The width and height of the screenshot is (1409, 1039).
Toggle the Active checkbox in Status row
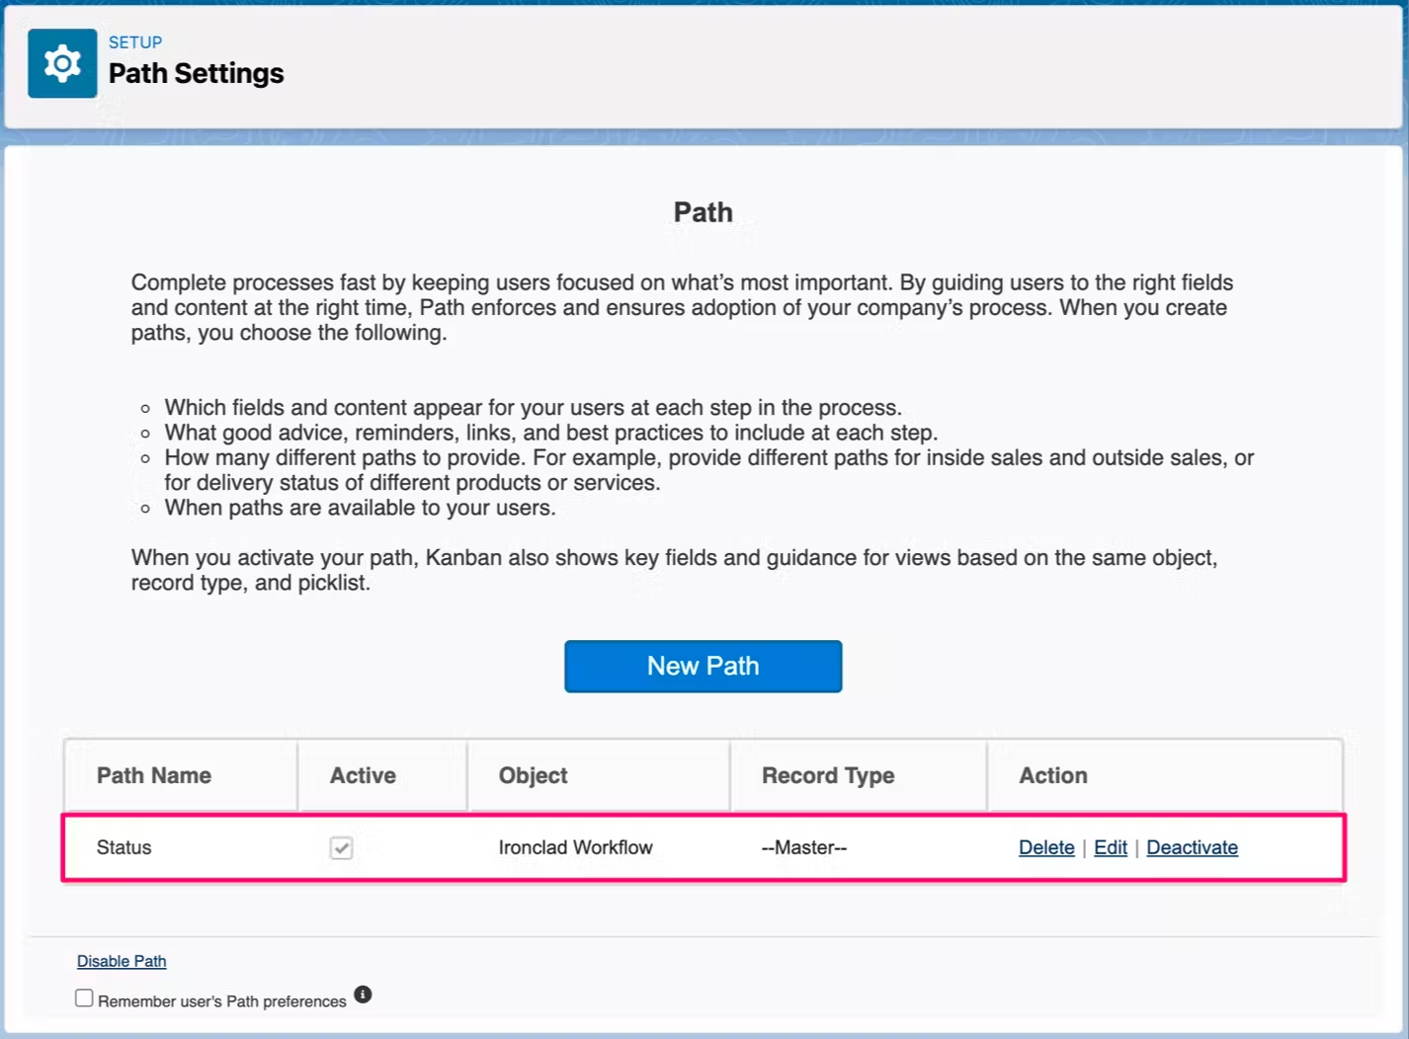pos(341,847)
